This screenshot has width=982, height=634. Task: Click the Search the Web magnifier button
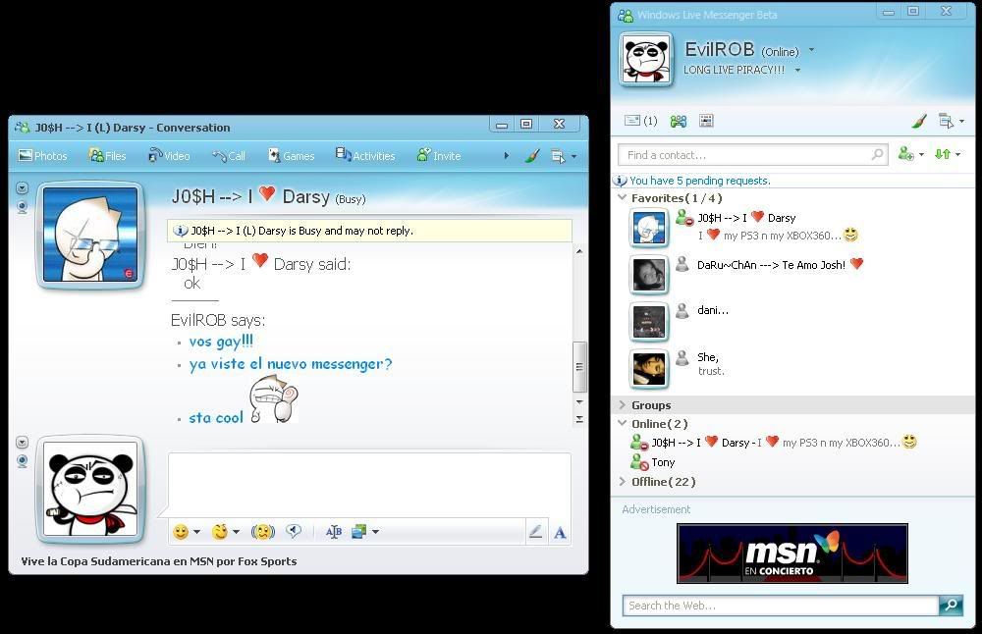950,606
